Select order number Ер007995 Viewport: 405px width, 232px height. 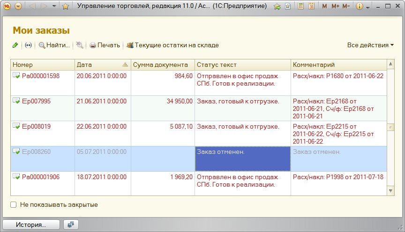click(36, 101)
